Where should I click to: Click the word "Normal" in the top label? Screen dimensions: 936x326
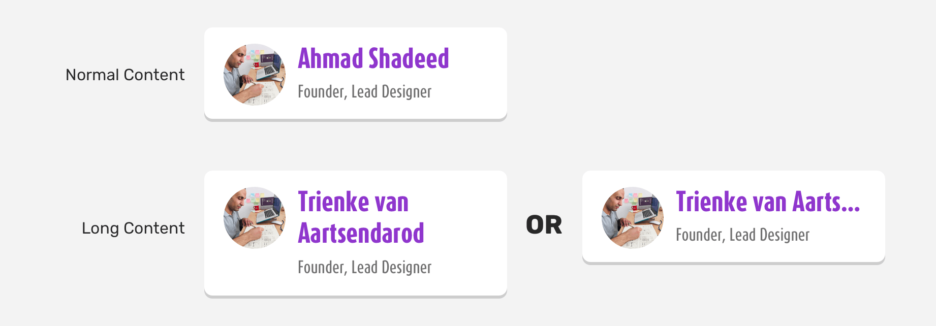(92, 75)
